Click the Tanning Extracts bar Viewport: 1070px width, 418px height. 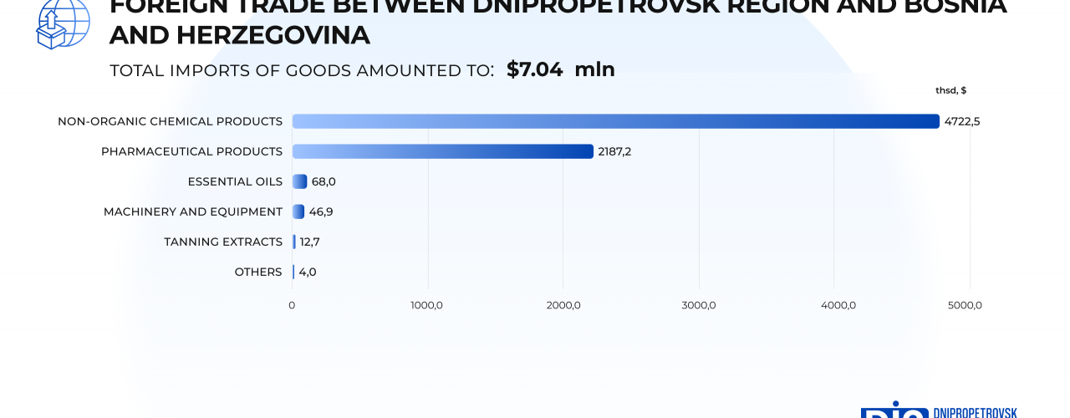(294, 242)
